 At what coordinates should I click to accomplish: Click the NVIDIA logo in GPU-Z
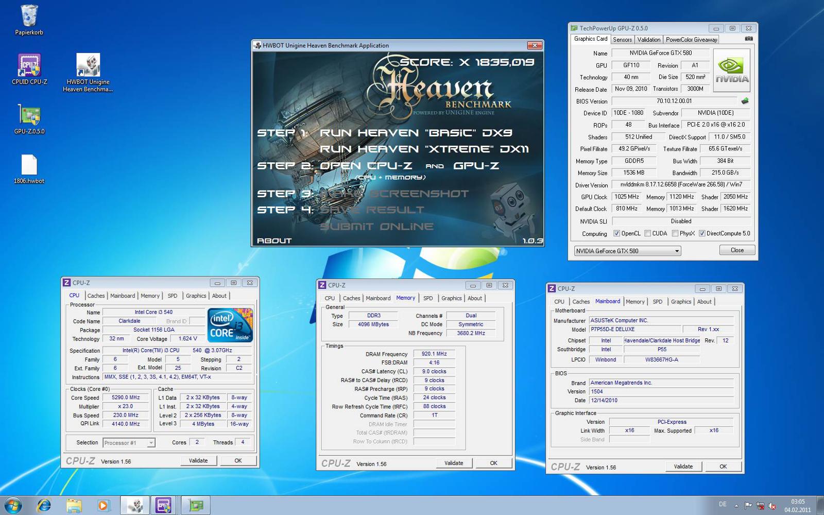tap(731, 71)
